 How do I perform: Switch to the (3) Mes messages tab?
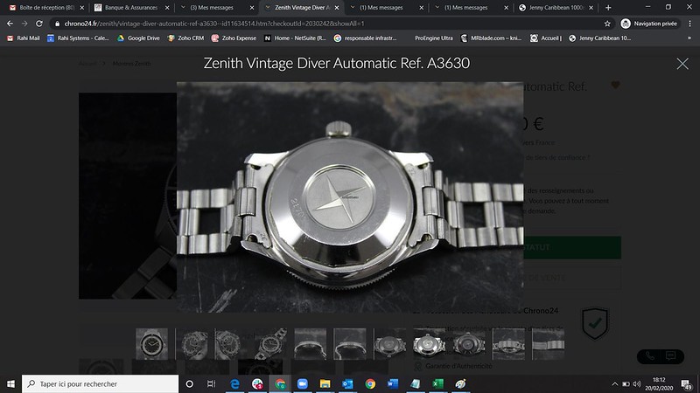pyautogui.click(x=212, y=8)
